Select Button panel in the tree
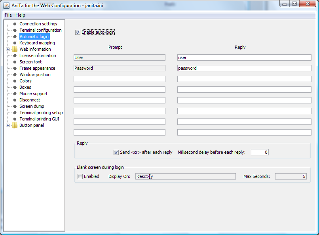This screenshot has height=235, width=319. point(32,126)
